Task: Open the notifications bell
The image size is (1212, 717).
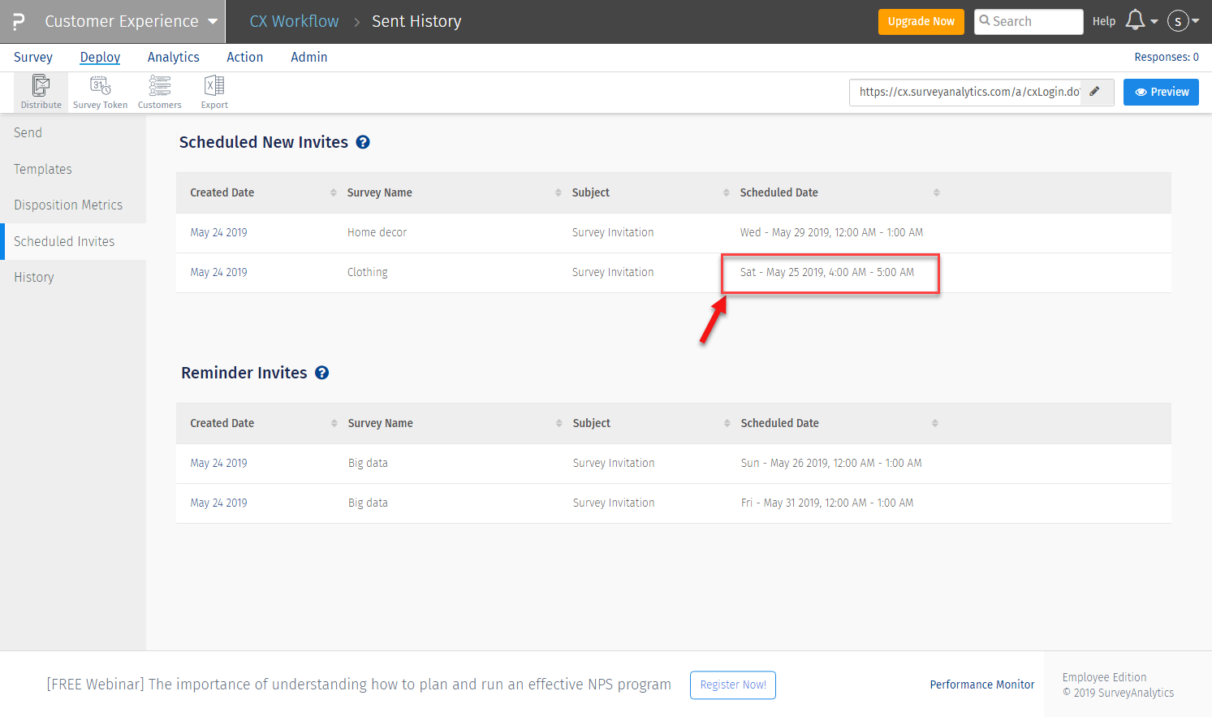Action: (x=1136, y=21)
